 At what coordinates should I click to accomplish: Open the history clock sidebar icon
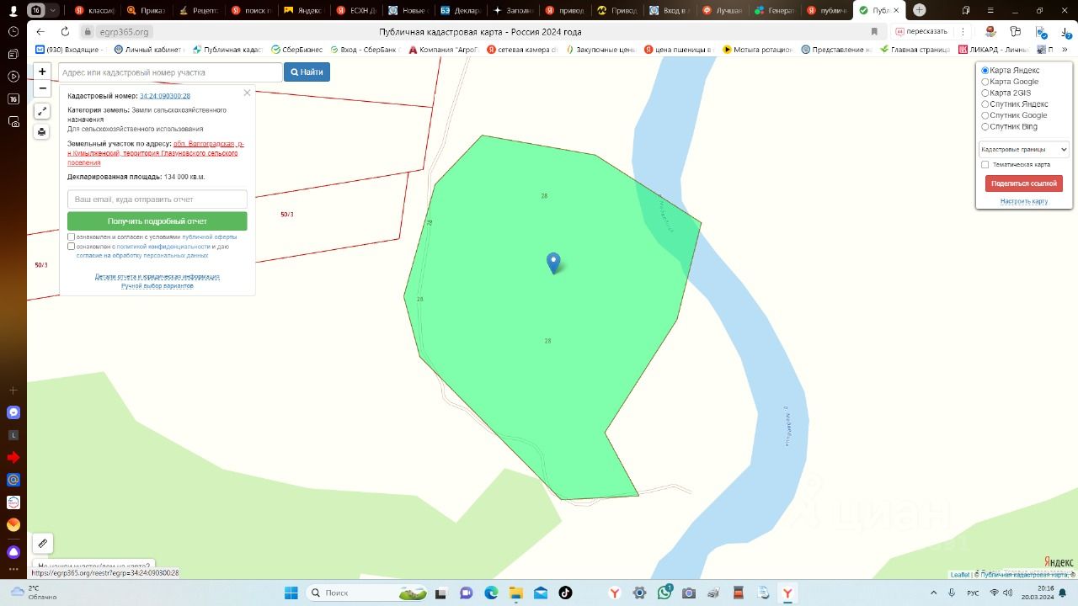[x=13, y=32]
